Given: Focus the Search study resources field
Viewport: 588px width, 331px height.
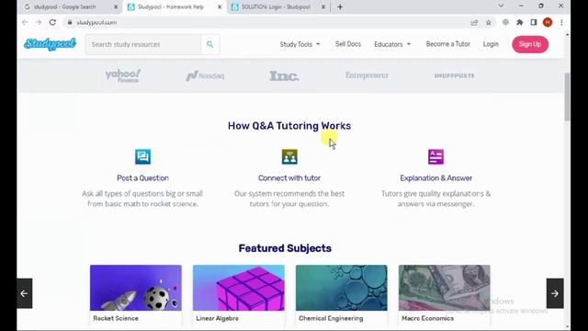Looking at the screenshot, I should click(143, 44).
